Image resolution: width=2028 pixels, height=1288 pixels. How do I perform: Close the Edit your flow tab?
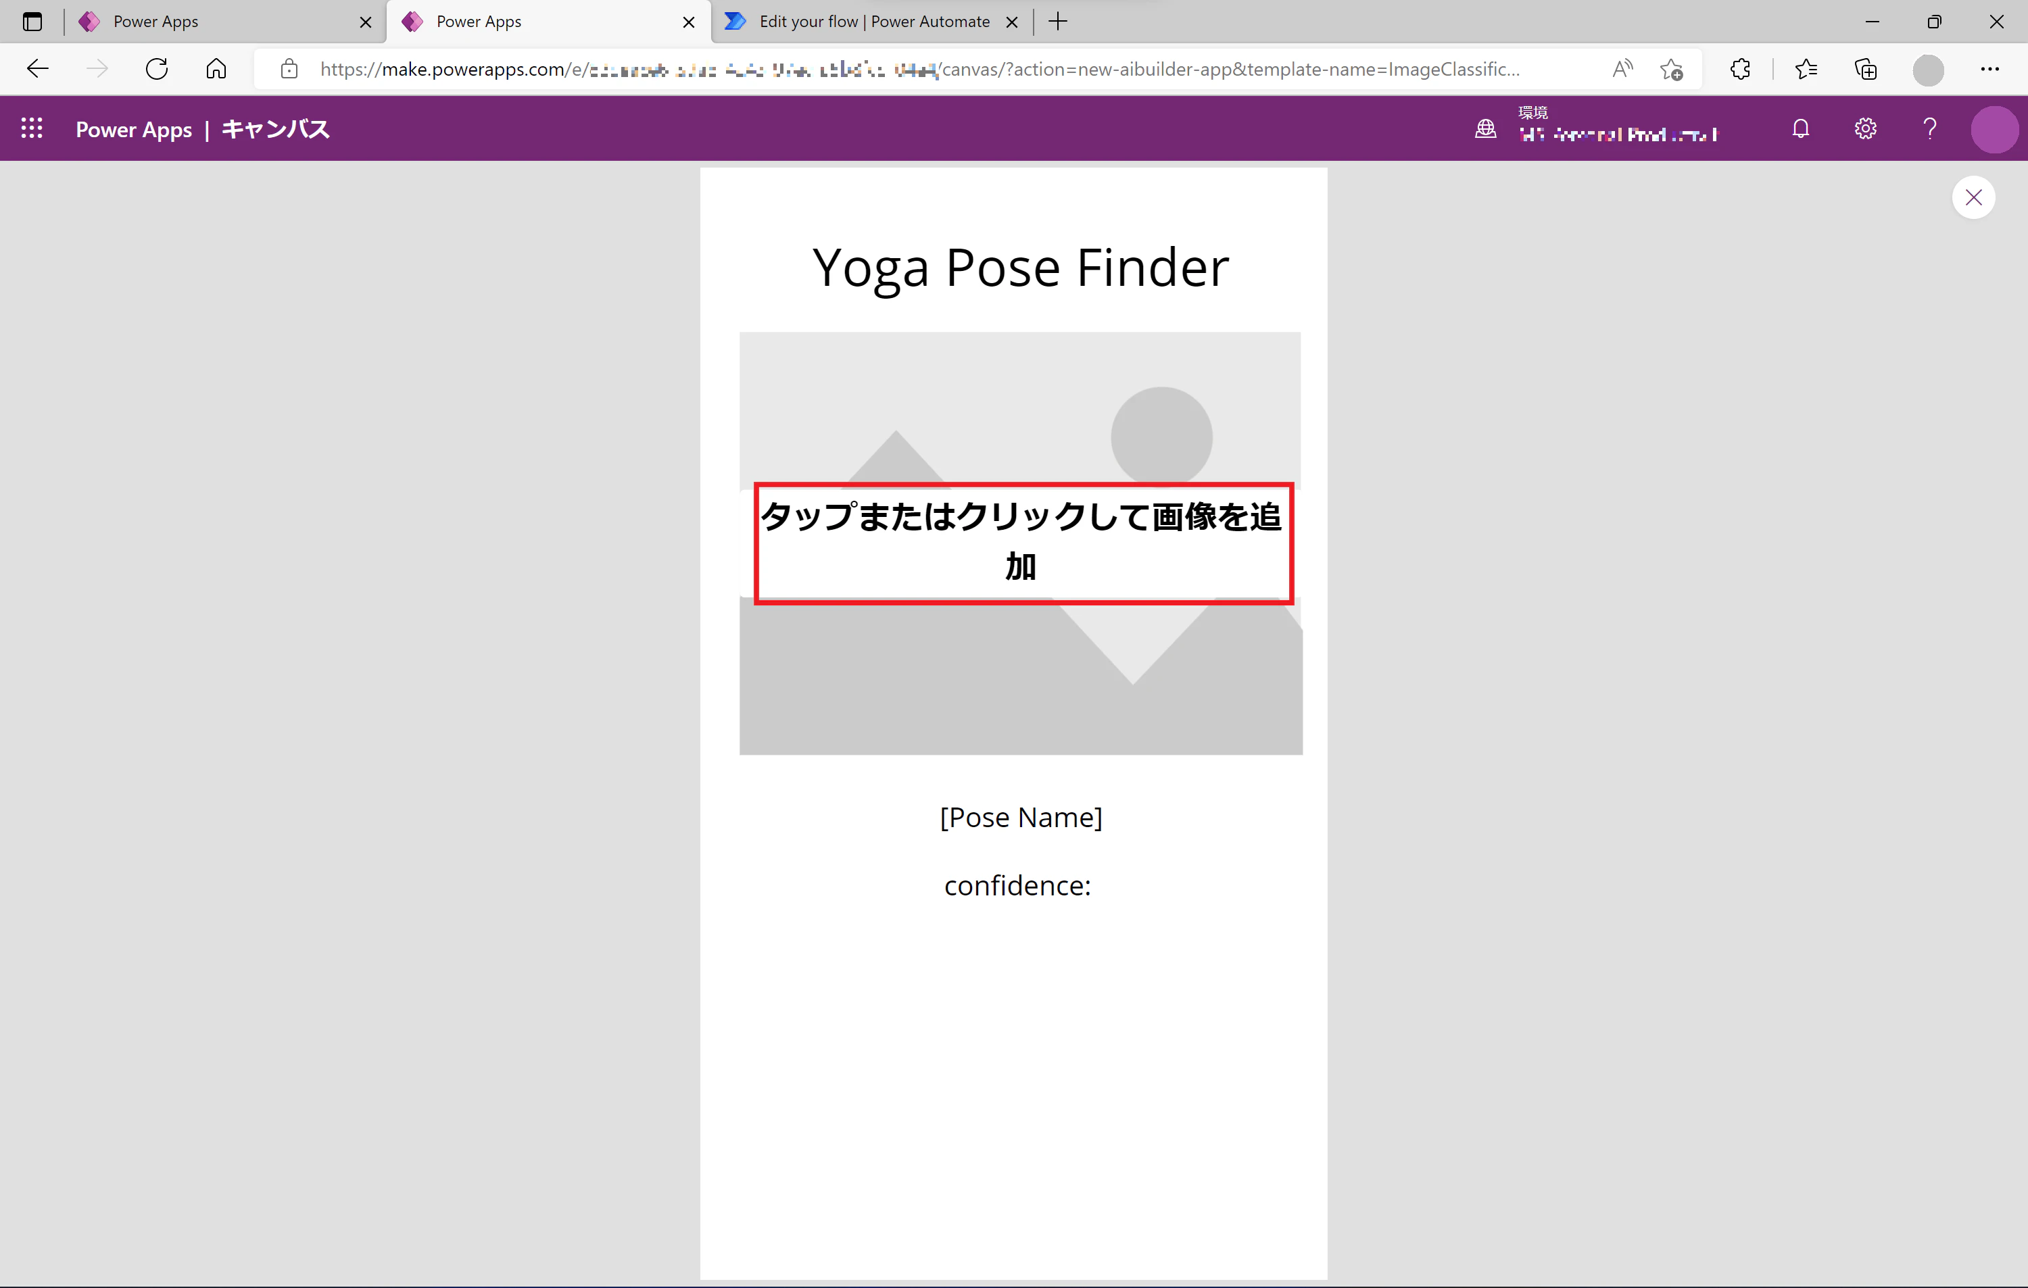pyautogui.click(x=1013, y=23)
